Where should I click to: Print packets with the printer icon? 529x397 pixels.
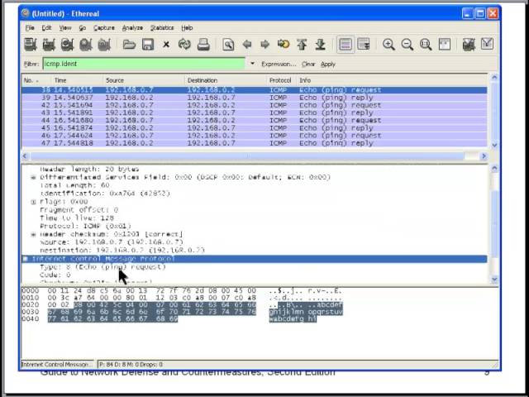pos(203,45)
